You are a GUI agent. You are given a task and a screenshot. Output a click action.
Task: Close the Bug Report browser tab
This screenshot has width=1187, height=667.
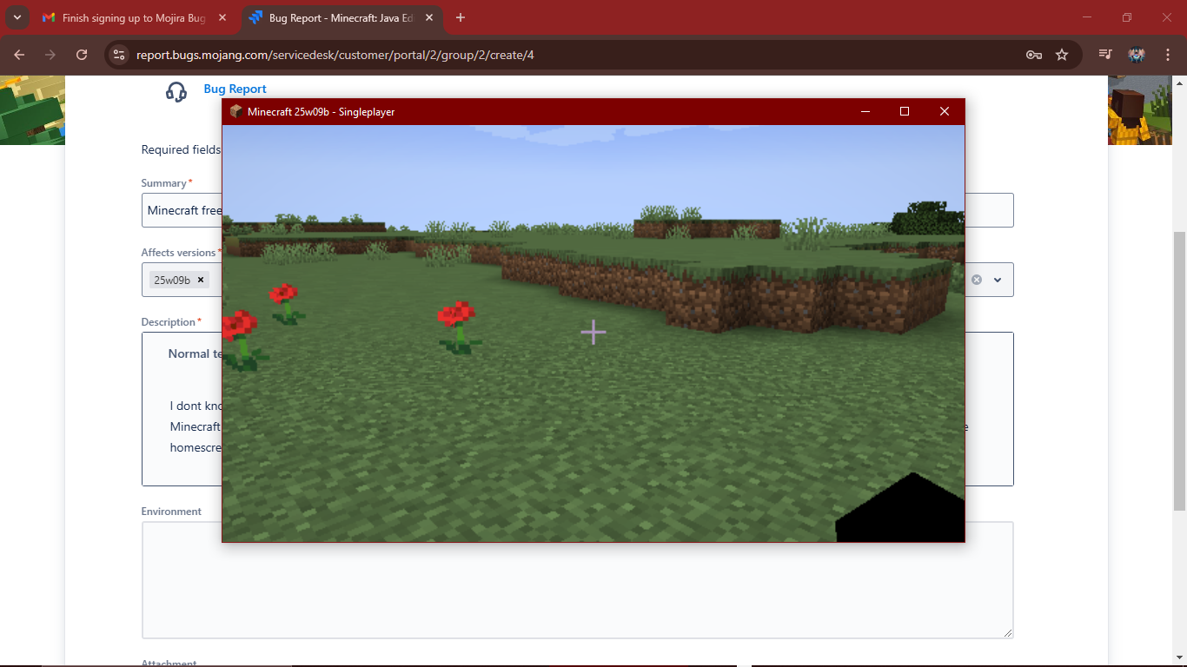pos(429,17)
